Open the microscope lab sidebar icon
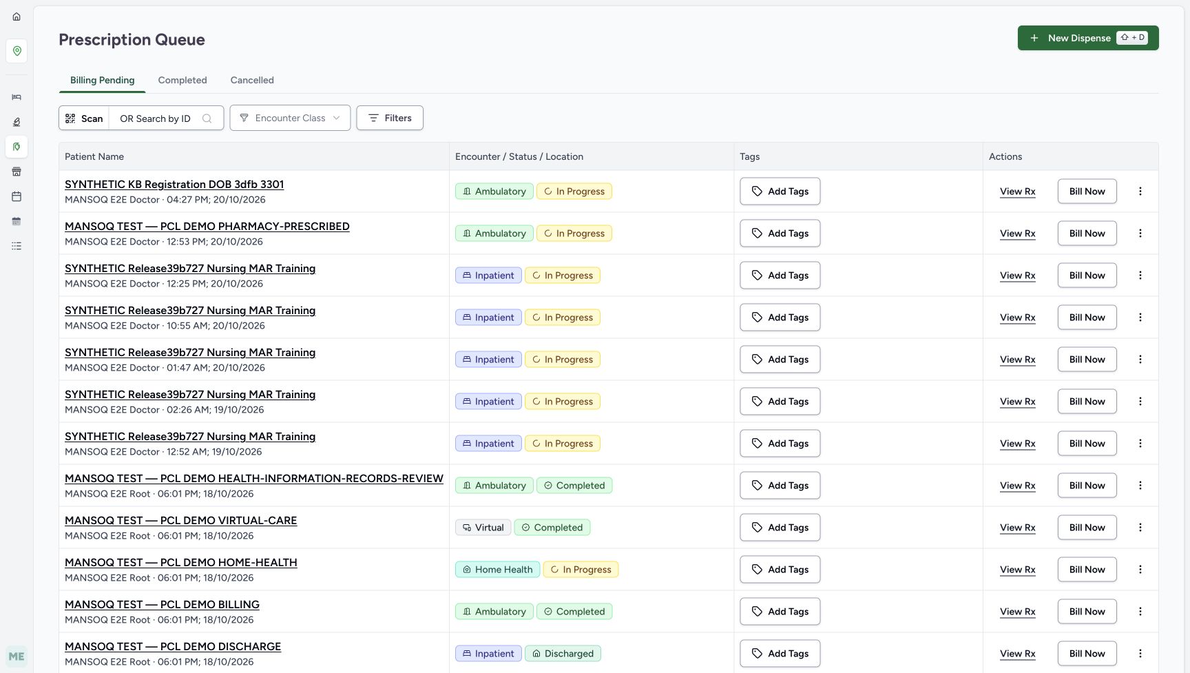 (17, 122)
